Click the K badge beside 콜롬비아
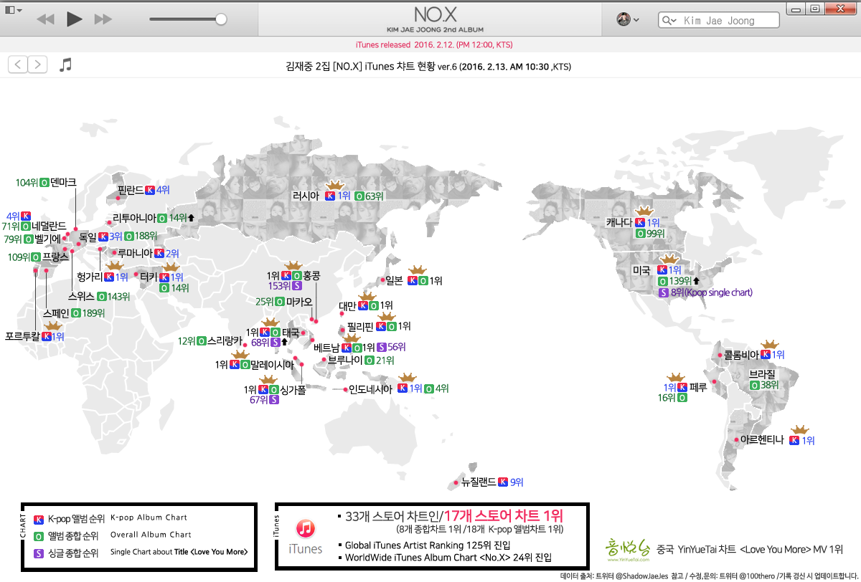This screenshot has width=861, height=582. 766,355
